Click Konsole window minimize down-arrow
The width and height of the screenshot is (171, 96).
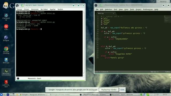coord(73,6)
